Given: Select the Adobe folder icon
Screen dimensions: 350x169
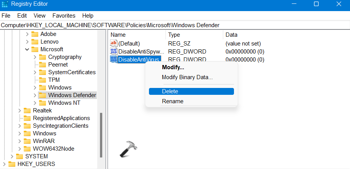Looking at the screenshot, I should coord(35,34).
